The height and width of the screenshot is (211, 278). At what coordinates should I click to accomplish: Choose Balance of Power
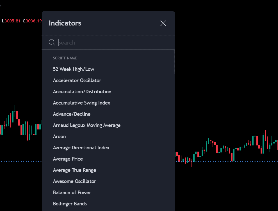(x=72, y=193)
